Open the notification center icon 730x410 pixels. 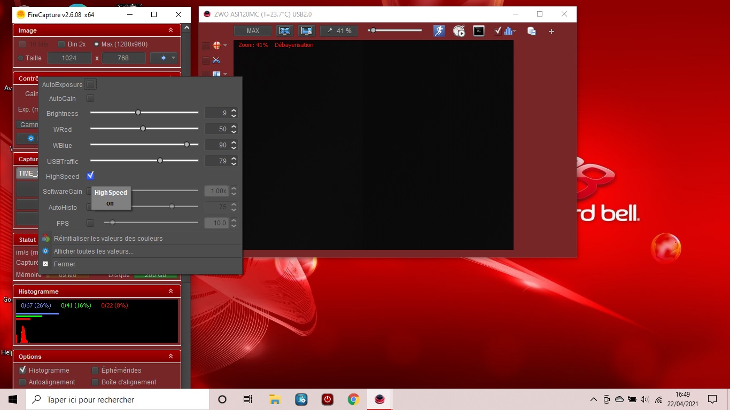click(712, 399)
